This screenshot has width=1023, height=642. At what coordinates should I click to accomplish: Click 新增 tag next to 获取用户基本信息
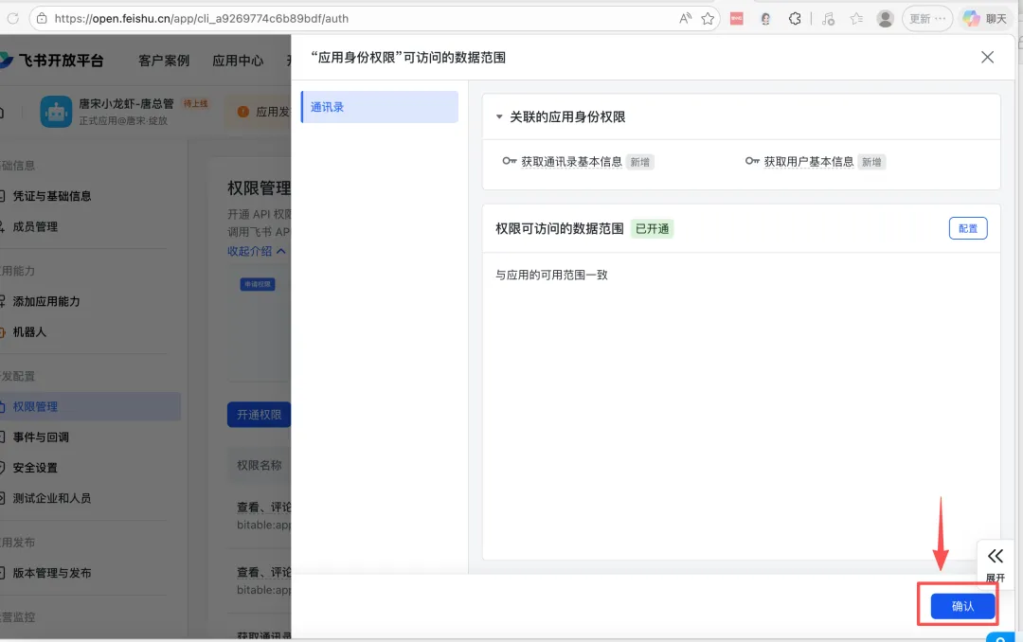point(871,162)
